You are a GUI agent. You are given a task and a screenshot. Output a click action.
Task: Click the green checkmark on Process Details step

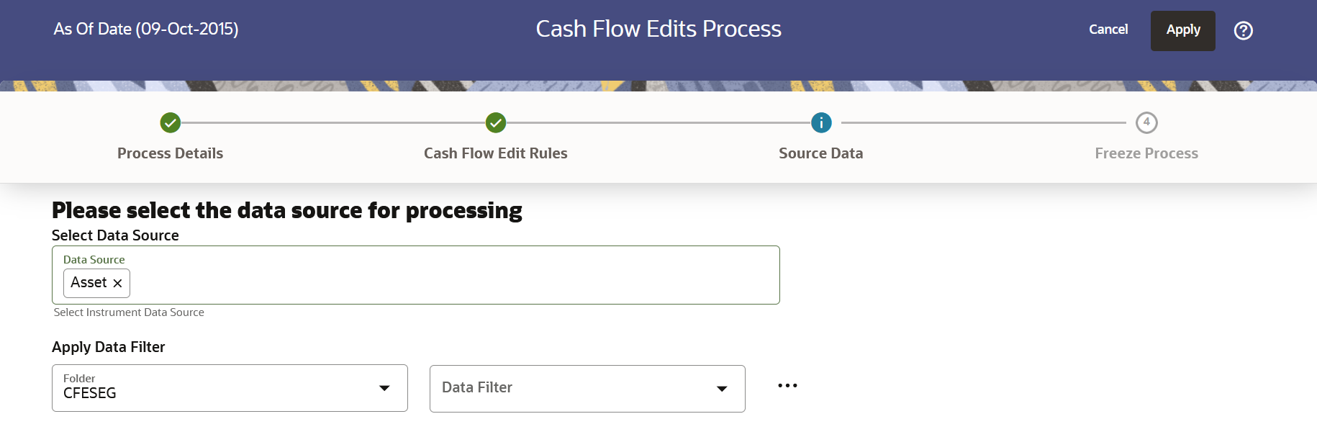[x=170, y=122]
